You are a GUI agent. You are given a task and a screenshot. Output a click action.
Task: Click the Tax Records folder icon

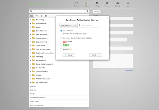coord(33,68)
